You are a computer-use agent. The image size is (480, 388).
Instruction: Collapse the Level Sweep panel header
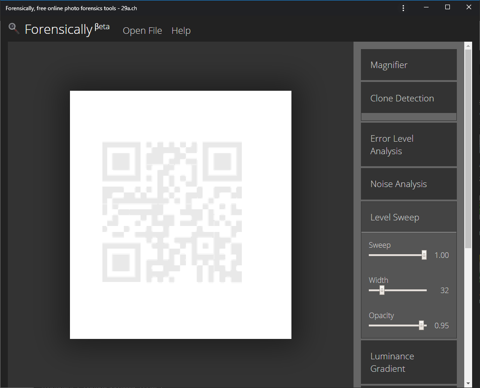click(x=409, y=217)
